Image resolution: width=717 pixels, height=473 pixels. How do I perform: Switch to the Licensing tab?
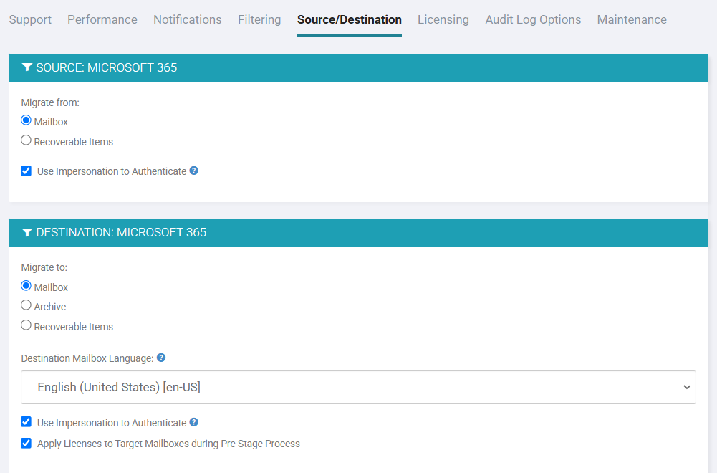point(443,19)
